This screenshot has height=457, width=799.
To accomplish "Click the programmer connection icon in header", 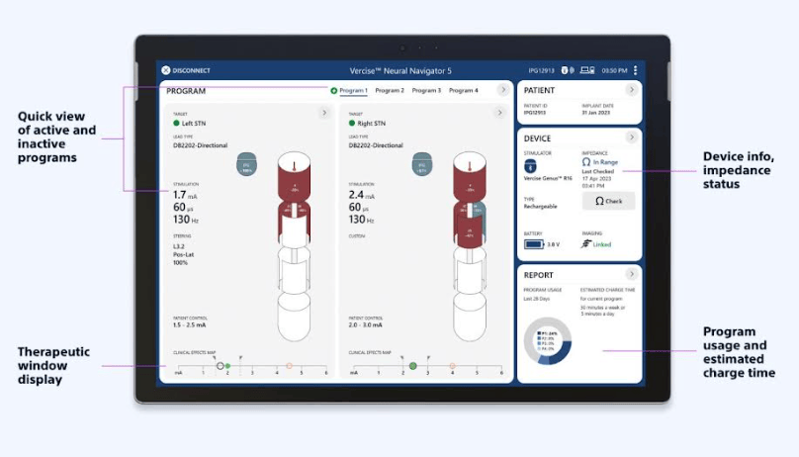I will tap(587, 70).
